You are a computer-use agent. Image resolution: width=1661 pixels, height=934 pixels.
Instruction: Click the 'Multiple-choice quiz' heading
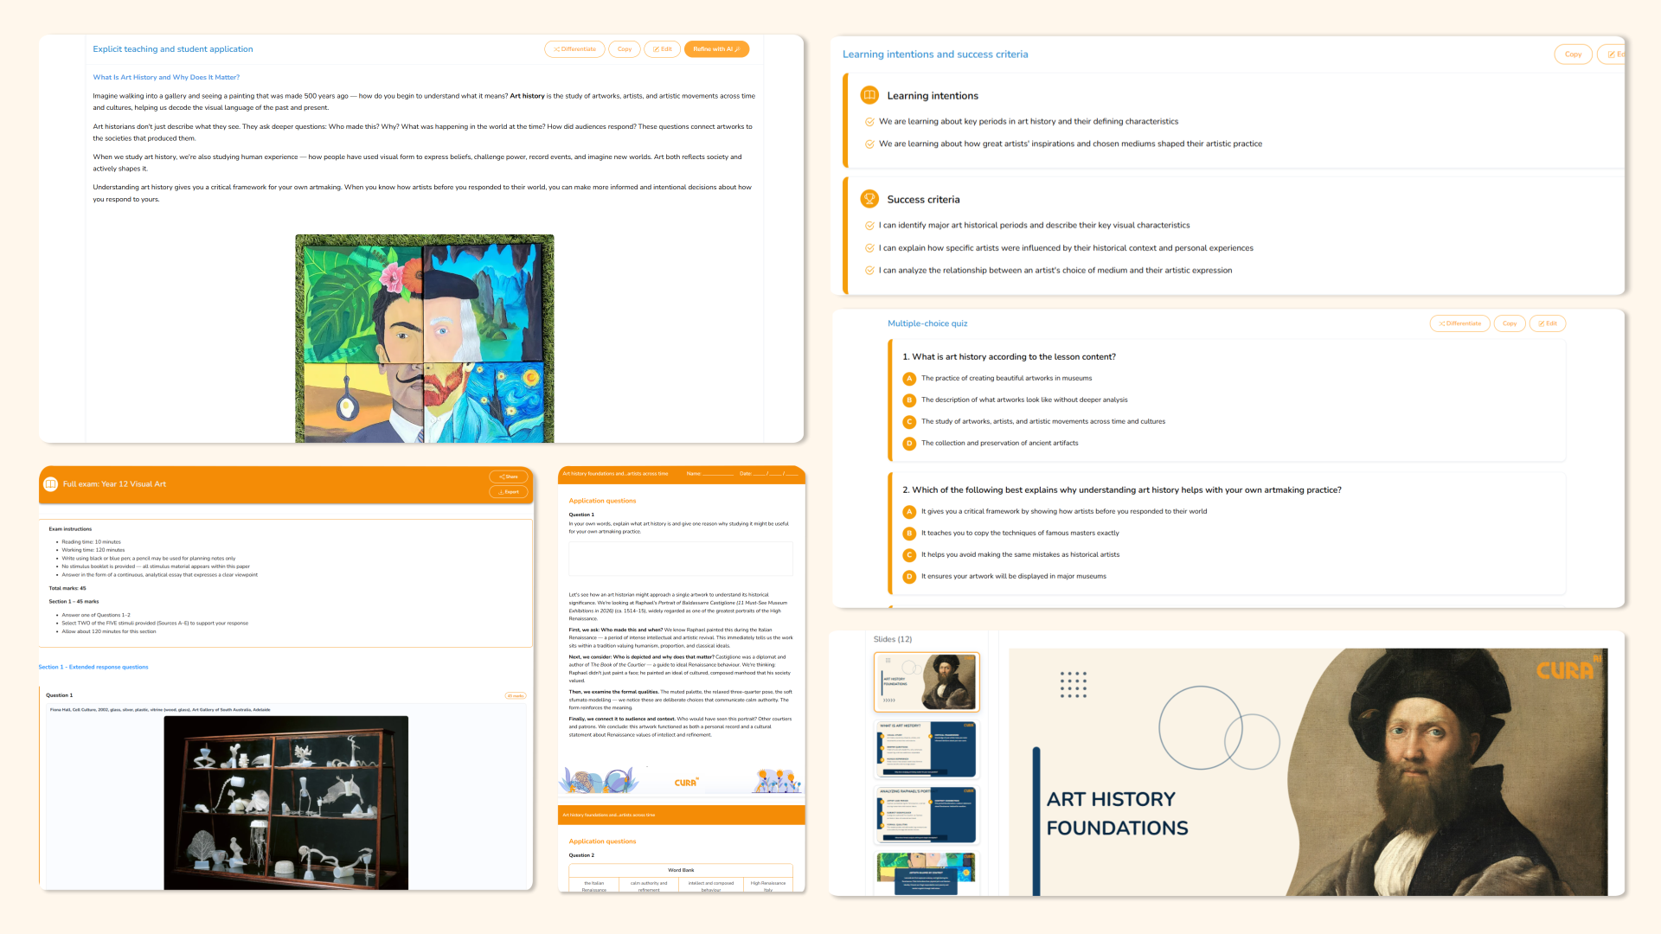[927, 323]
